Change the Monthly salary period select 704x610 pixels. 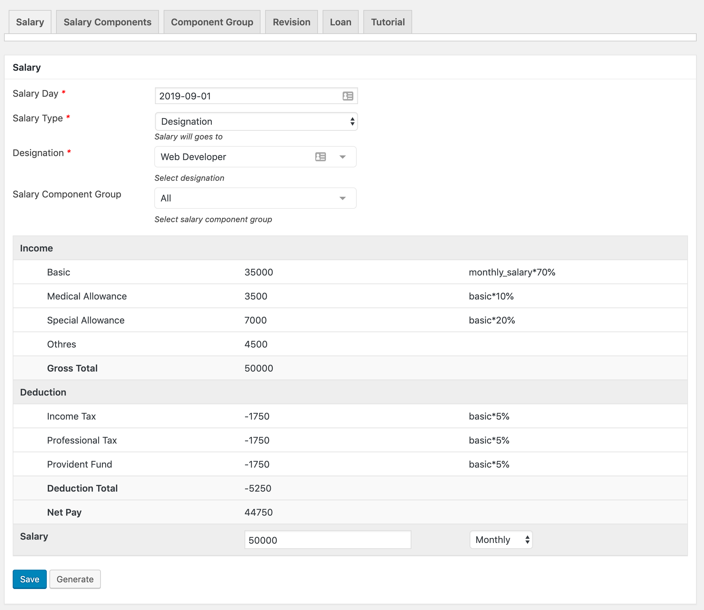coord(501,540)
